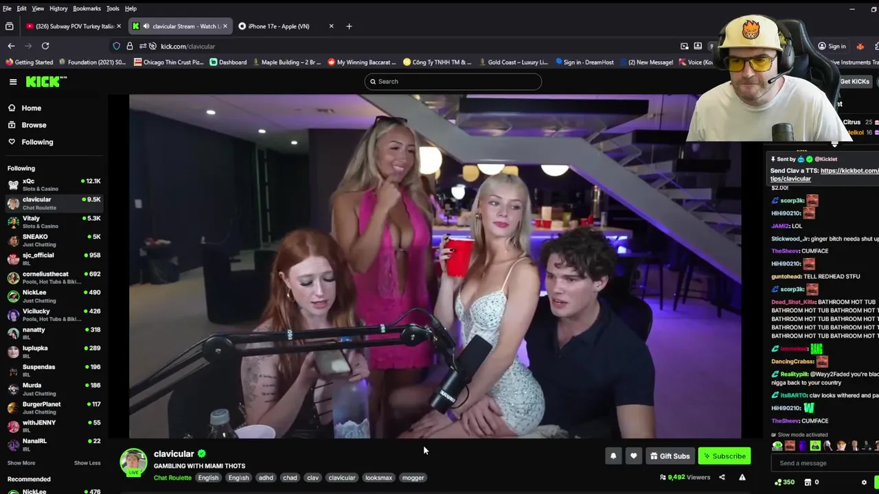Viewport: 879px width, 494px height.
Task: Open Sign in - DreamHost bookmark
Action: pyautogui.click(x=584, y=62)
